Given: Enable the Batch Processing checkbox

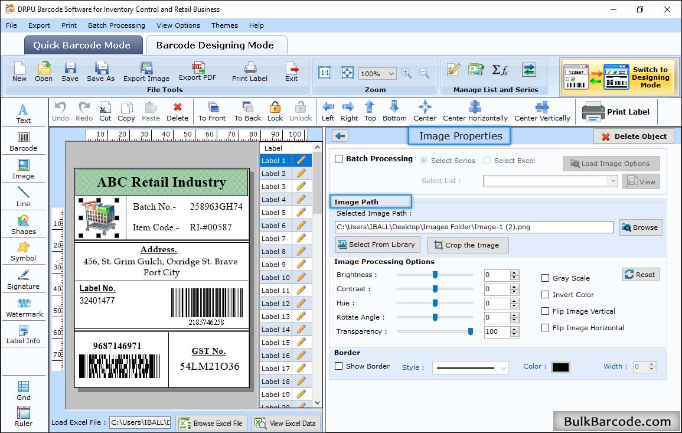Looking at the screenshot, I should [339, 159].
